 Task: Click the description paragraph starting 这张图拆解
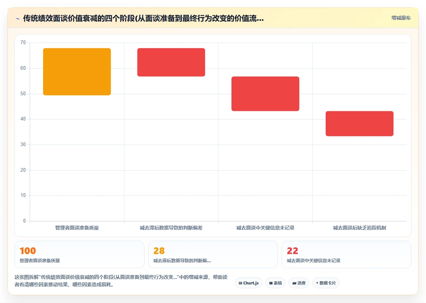coord(121,281)
